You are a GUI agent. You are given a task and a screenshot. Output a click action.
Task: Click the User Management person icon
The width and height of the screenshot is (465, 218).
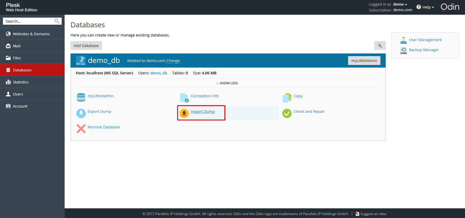point(404,40)
